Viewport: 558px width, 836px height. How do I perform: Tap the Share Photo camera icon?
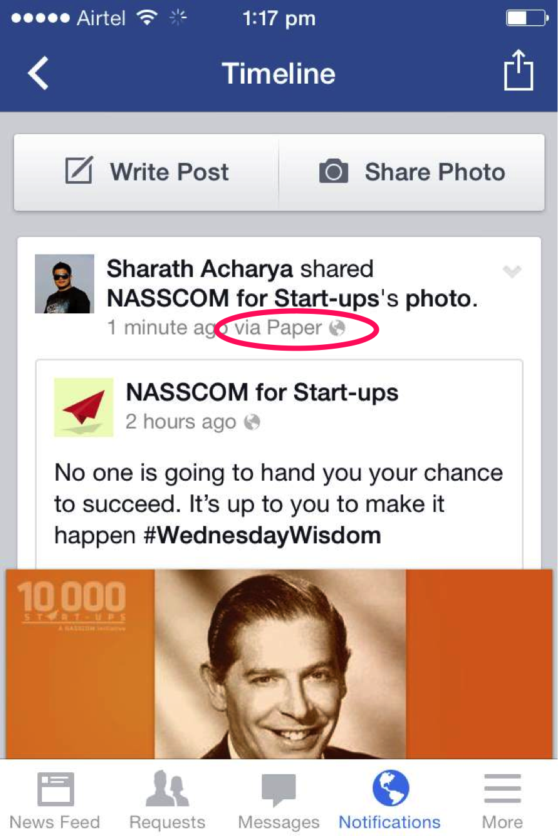click(x=334, y=172)
